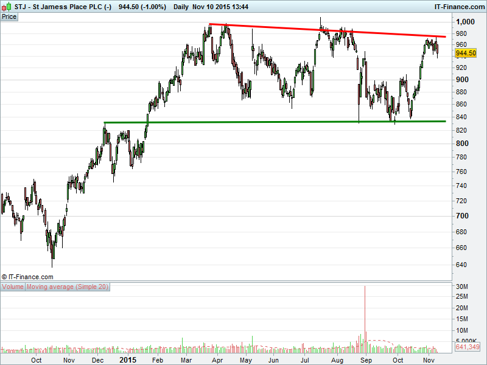487x365 pixels.
Task: Select the Moving average (Simple 20) label
Action: point(68,287)
